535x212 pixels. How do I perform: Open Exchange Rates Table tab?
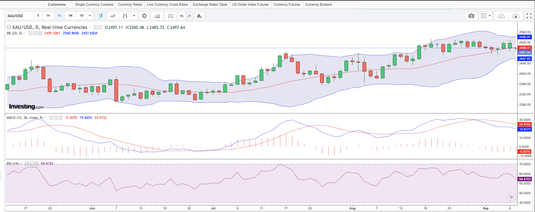[x=210, y=5]
